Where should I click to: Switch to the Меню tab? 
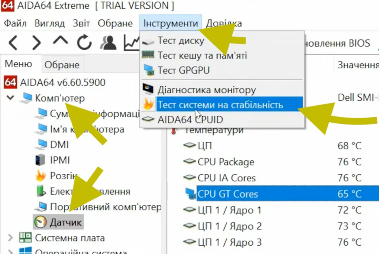pyautogui.click(x=19, y=64)
